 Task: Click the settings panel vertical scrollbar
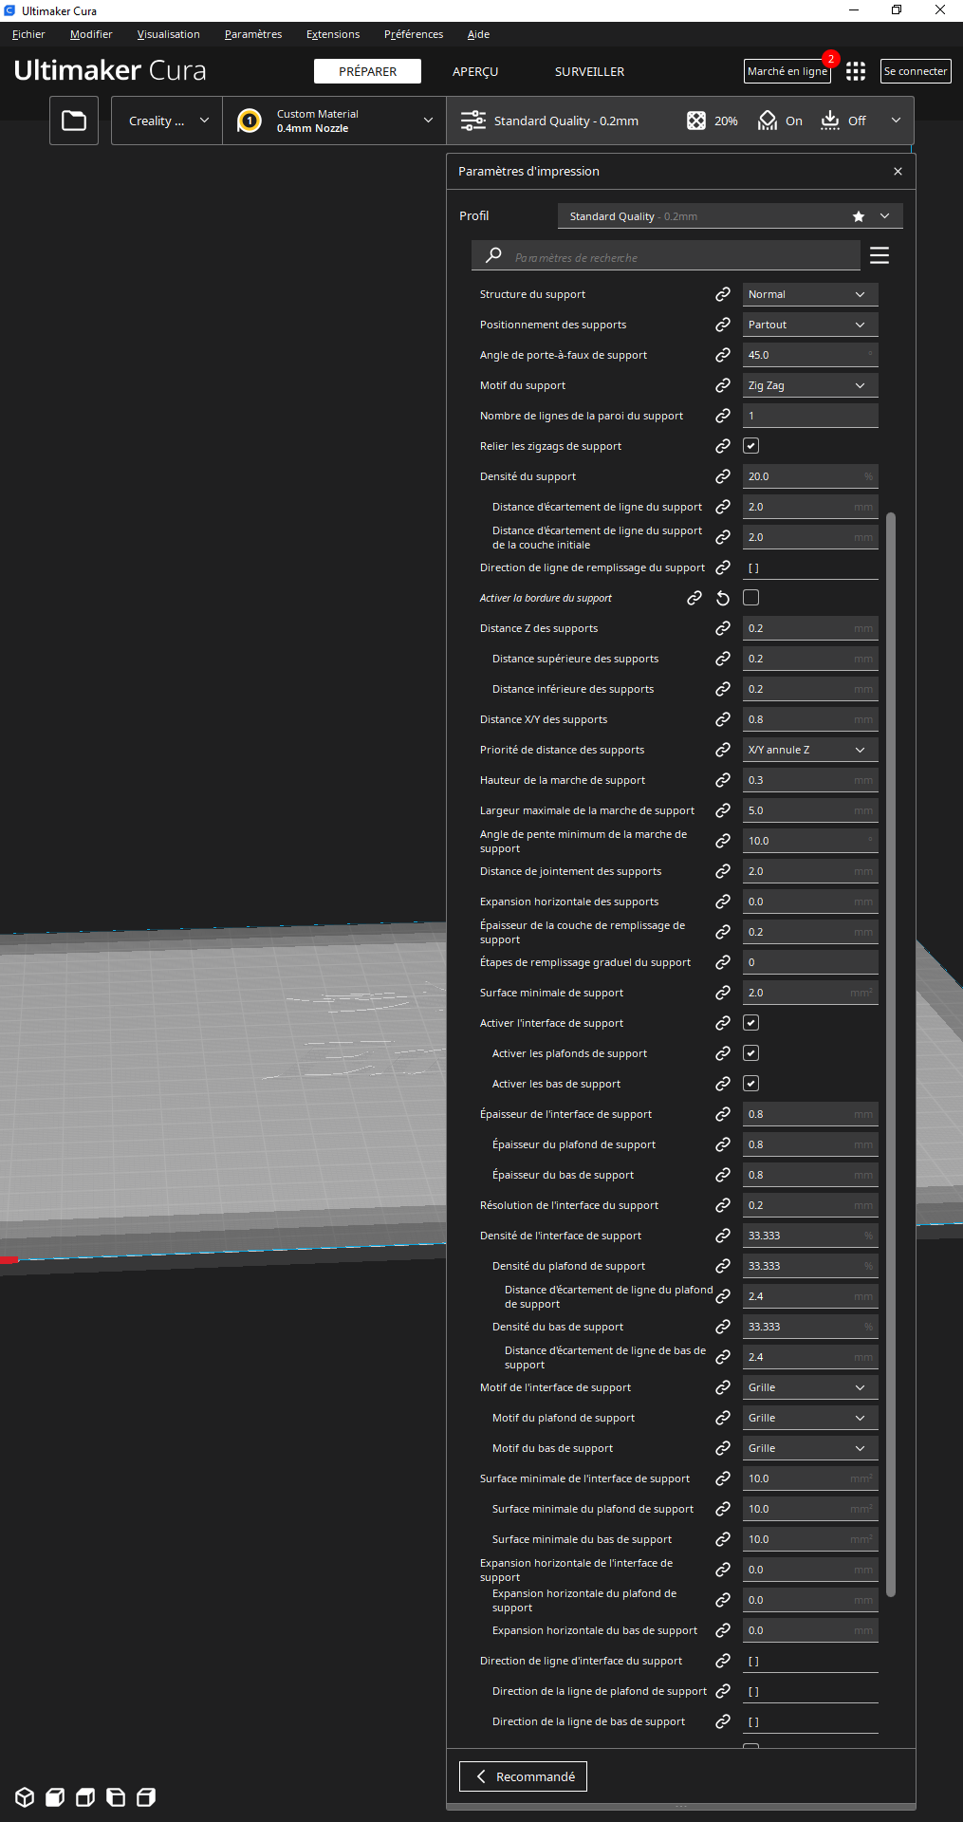point(890,1053)
